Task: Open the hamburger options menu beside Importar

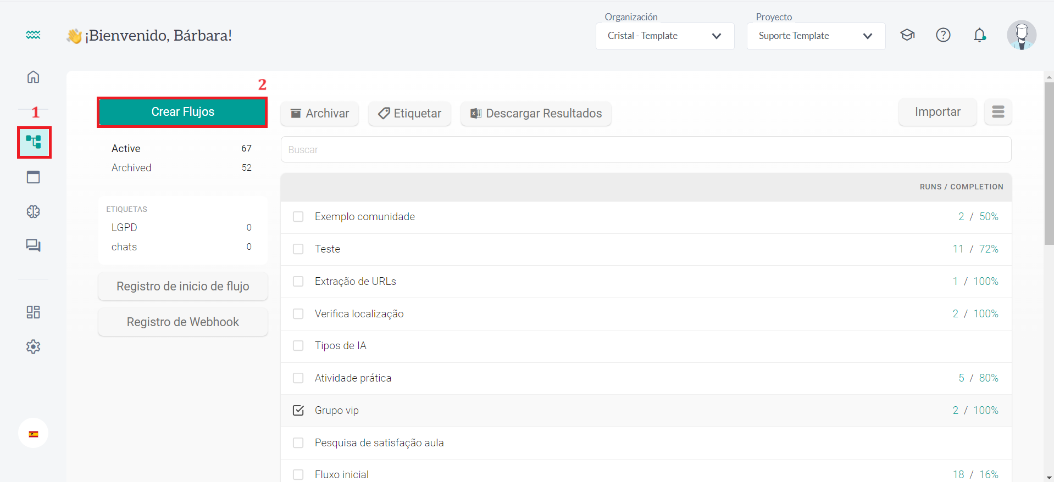Action: [x=998, y=112]
